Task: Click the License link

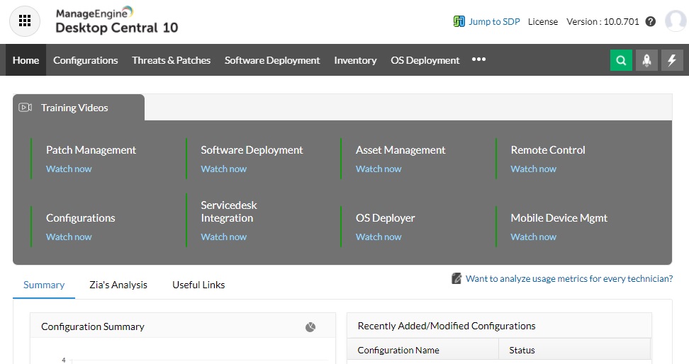Action: [x=543, y=22]
